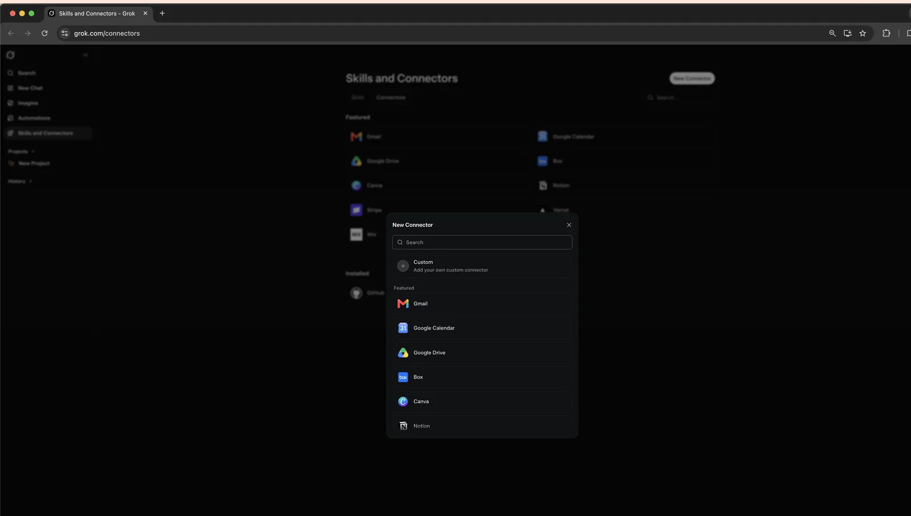
Task: Click the install app icon in address bar
Action: [x=847, y=33]
